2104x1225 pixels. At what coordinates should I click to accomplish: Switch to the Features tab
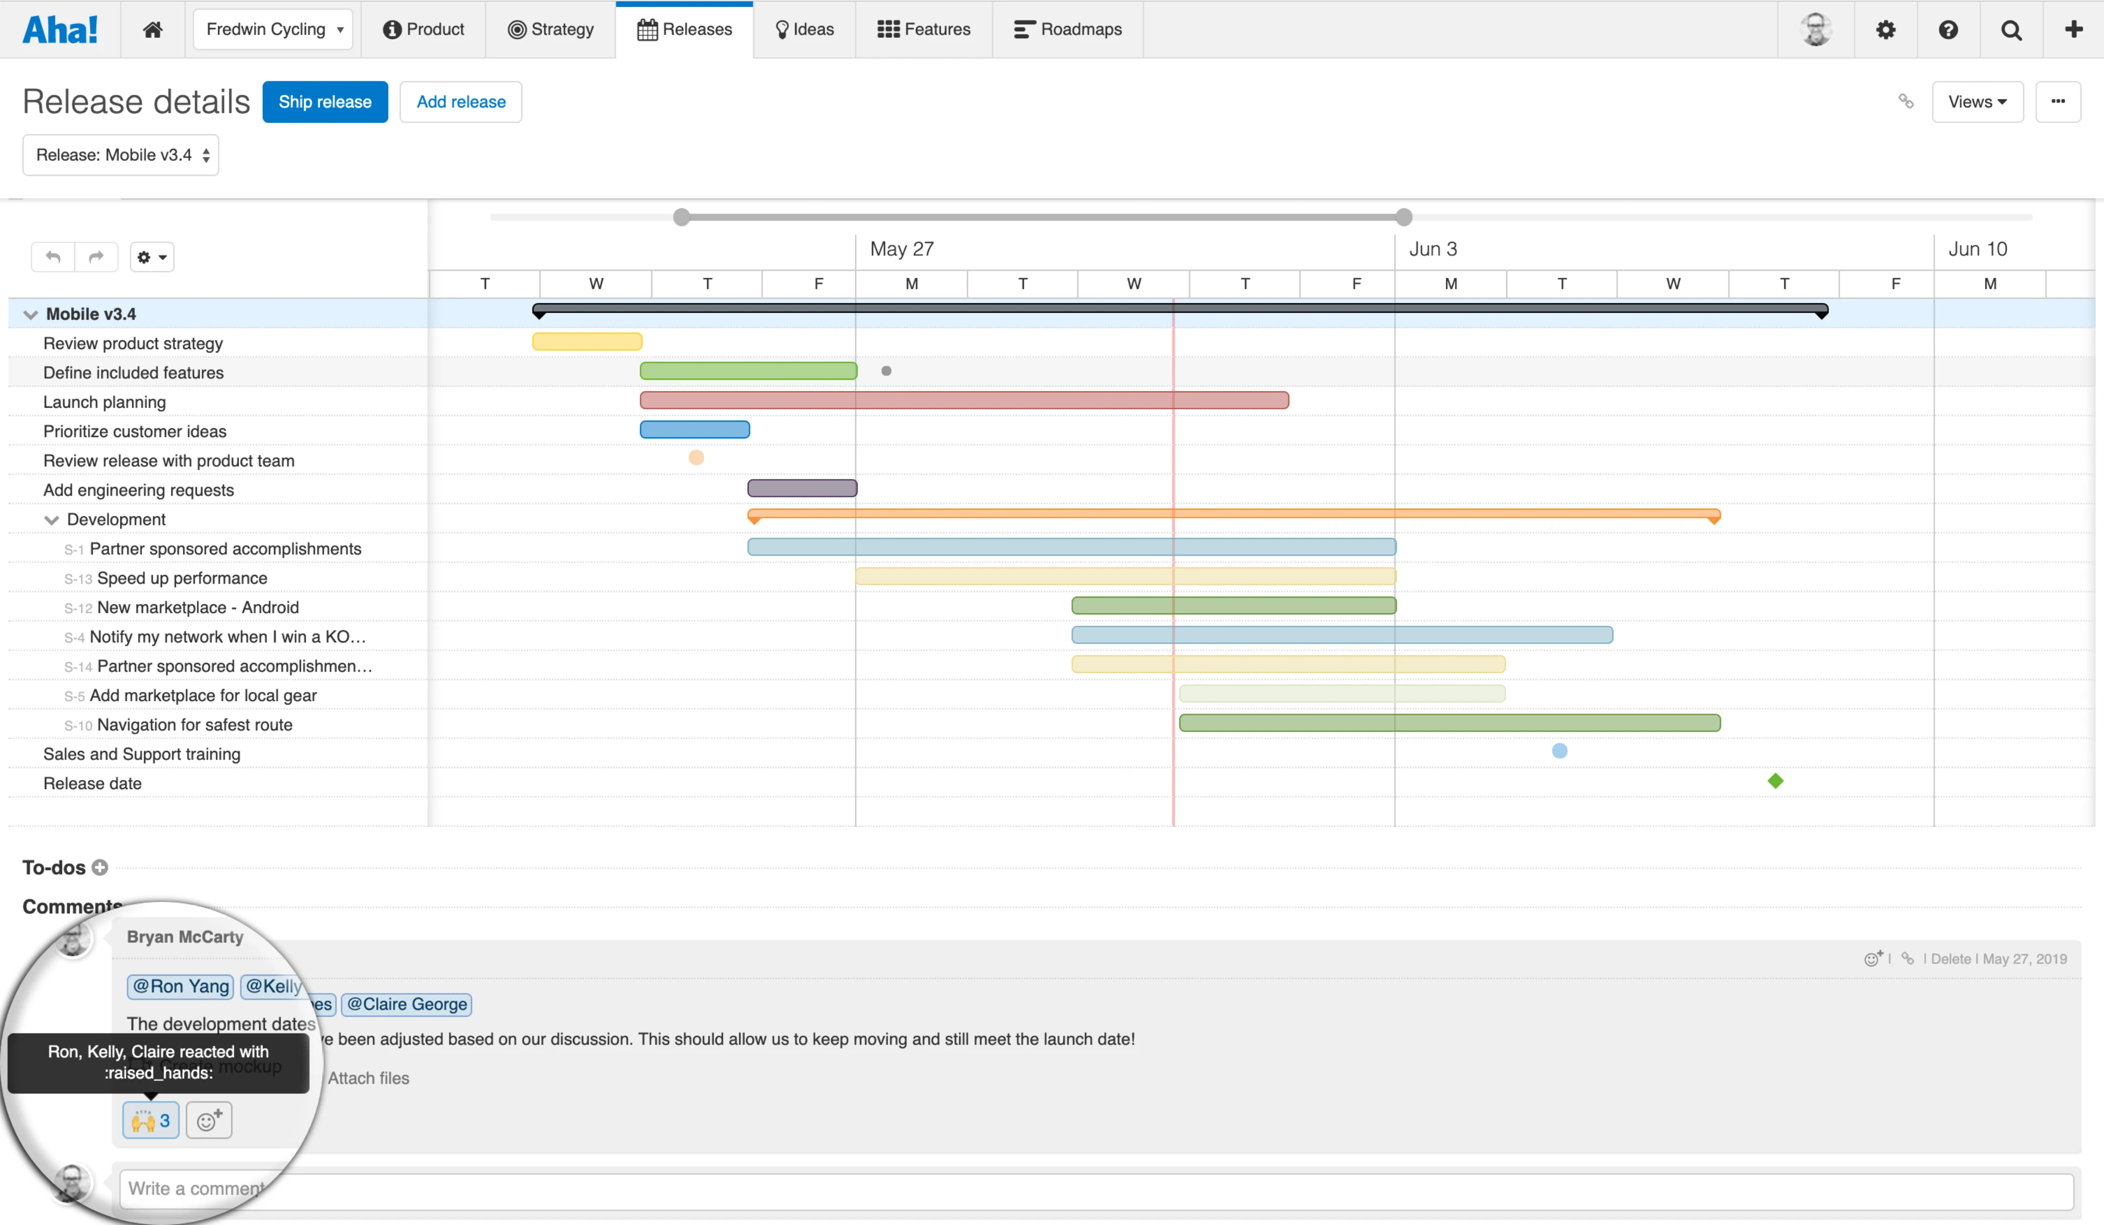(924, 30)
